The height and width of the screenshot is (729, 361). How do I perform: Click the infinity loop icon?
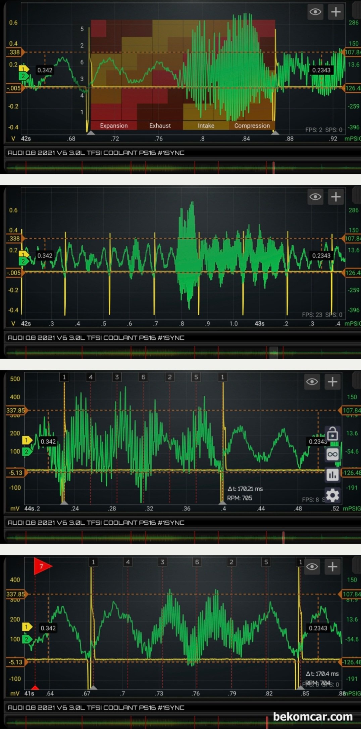point(332,454)
